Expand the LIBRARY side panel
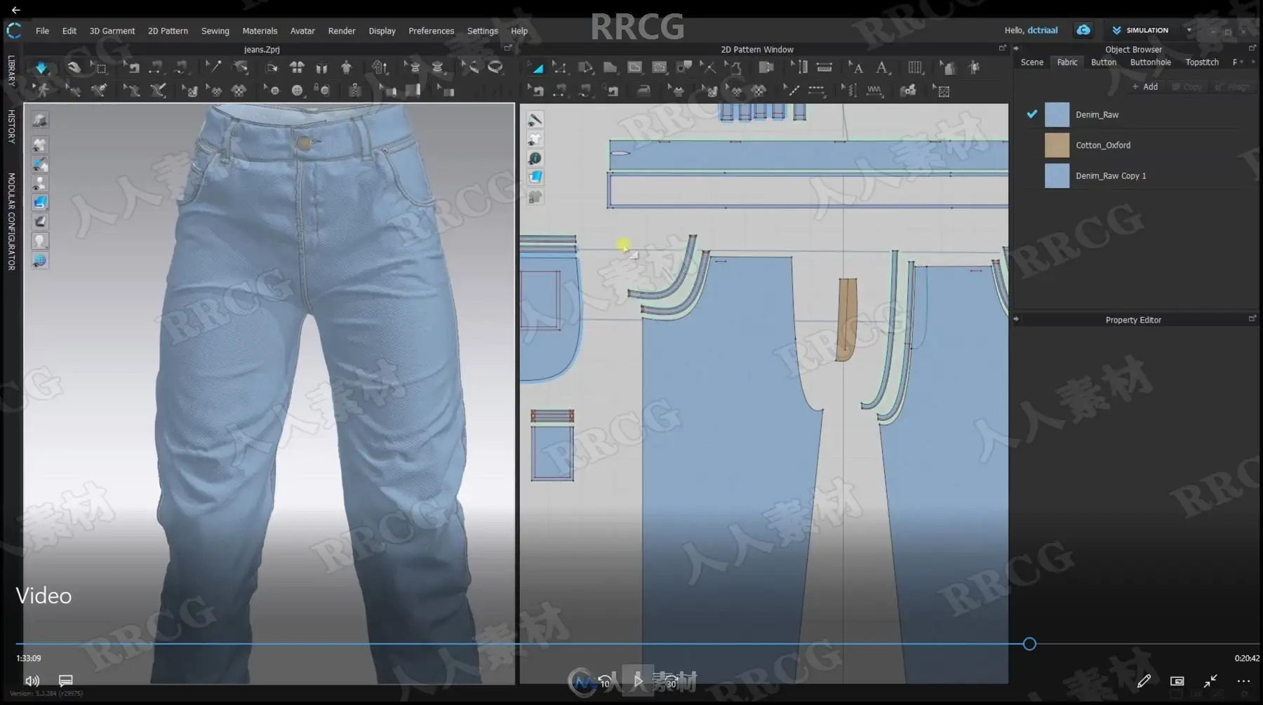This screenshot has height=705, width=1263. pos(11,71)
